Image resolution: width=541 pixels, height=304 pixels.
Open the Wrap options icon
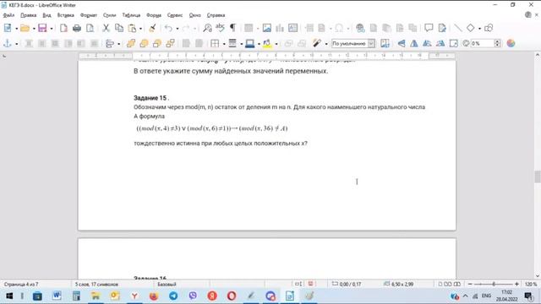(110, 43)
